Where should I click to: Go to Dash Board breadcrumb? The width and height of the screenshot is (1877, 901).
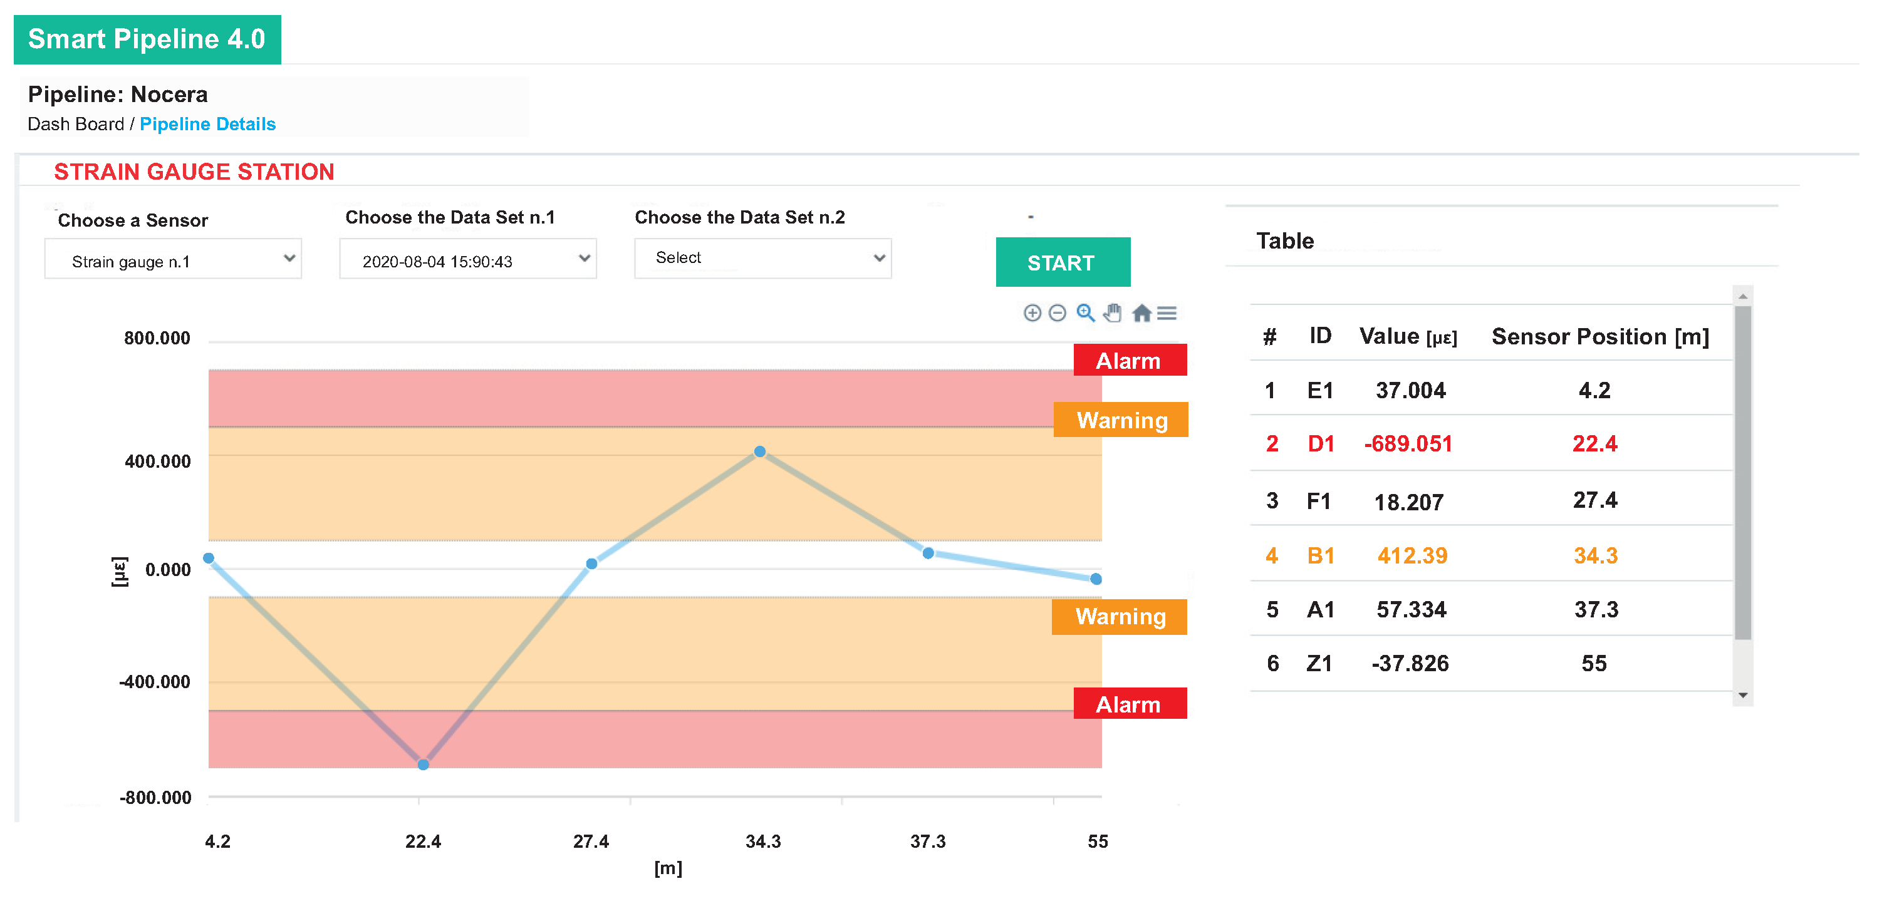pyautogui.click(x=76, y=125)
